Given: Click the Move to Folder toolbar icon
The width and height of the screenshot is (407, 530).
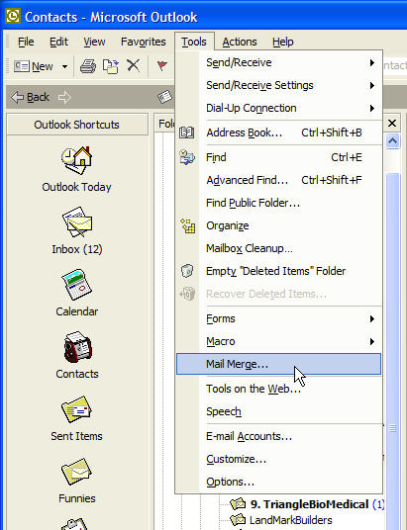Looking at the screenshot, I should [x=111, y=66].
